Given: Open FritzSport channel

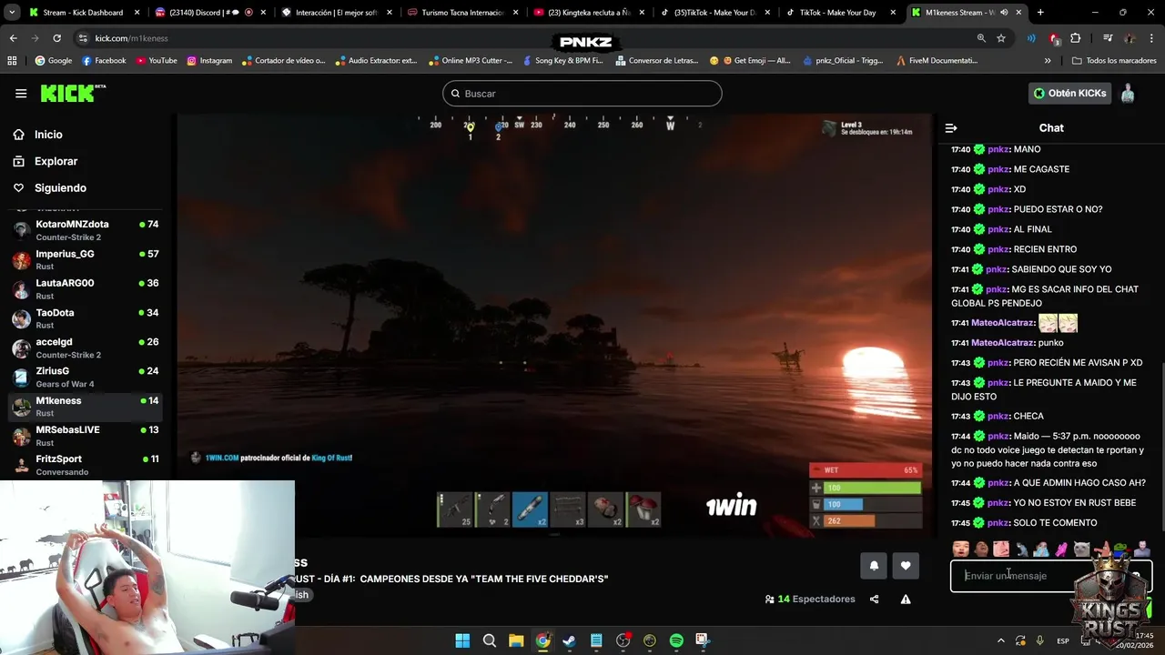Looking at the screenshot, I should tap(86, 465).
